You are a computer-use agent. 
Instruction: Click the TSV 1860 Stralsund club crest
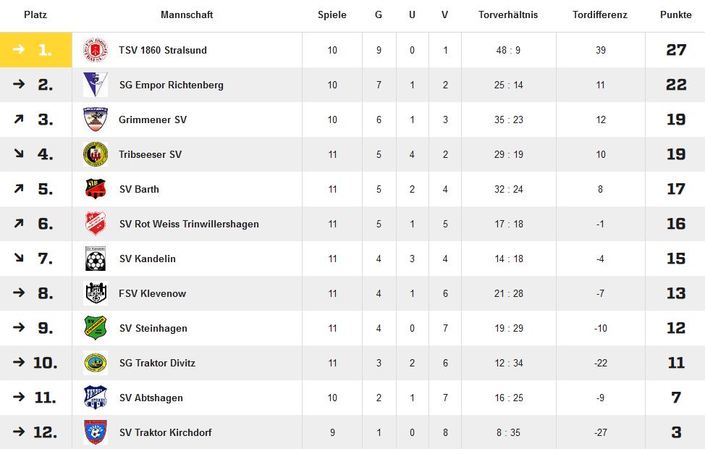(x=96, y=50)
